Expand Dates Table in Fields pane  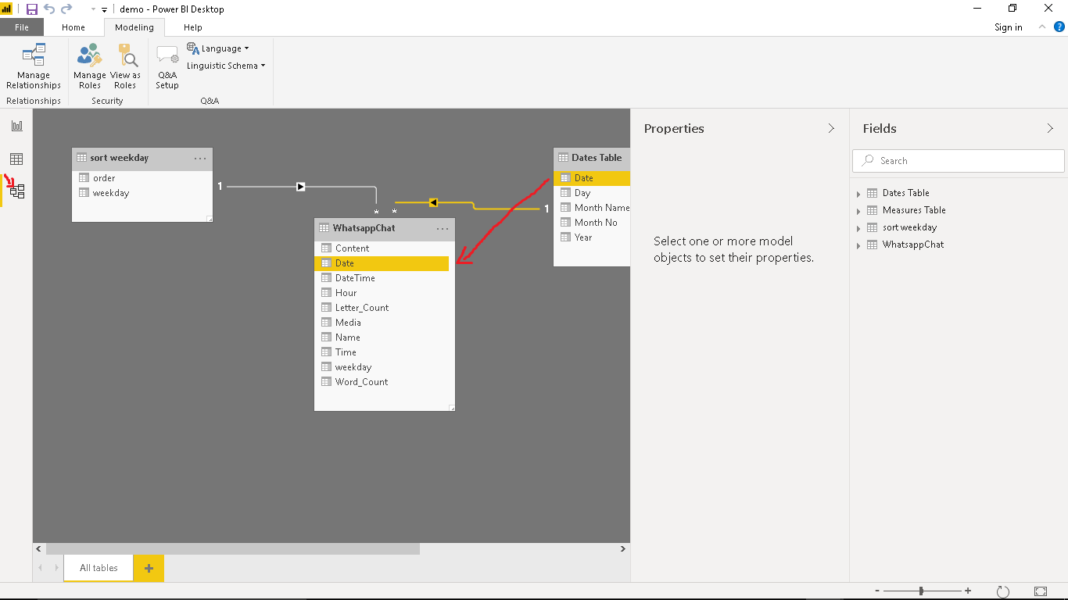tap(858, 194)
